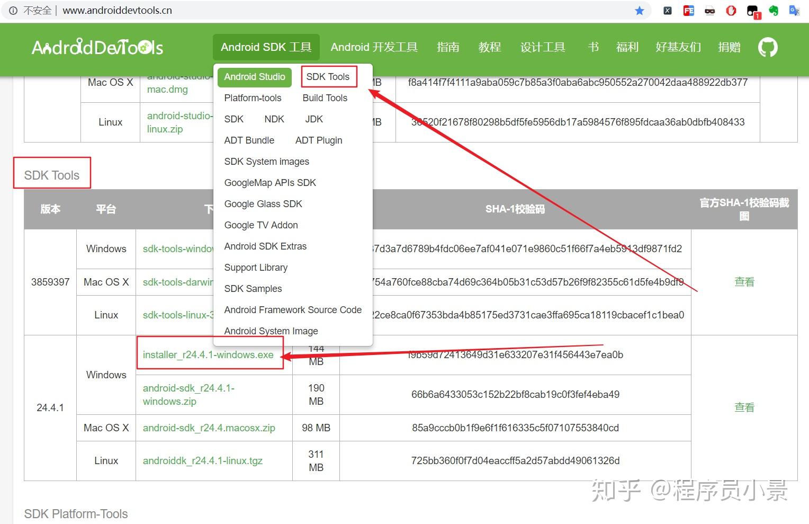This screenshot has width=809, height=524.
Task: Click the Evernote extension icon
Action: click(x=773, y=10)
